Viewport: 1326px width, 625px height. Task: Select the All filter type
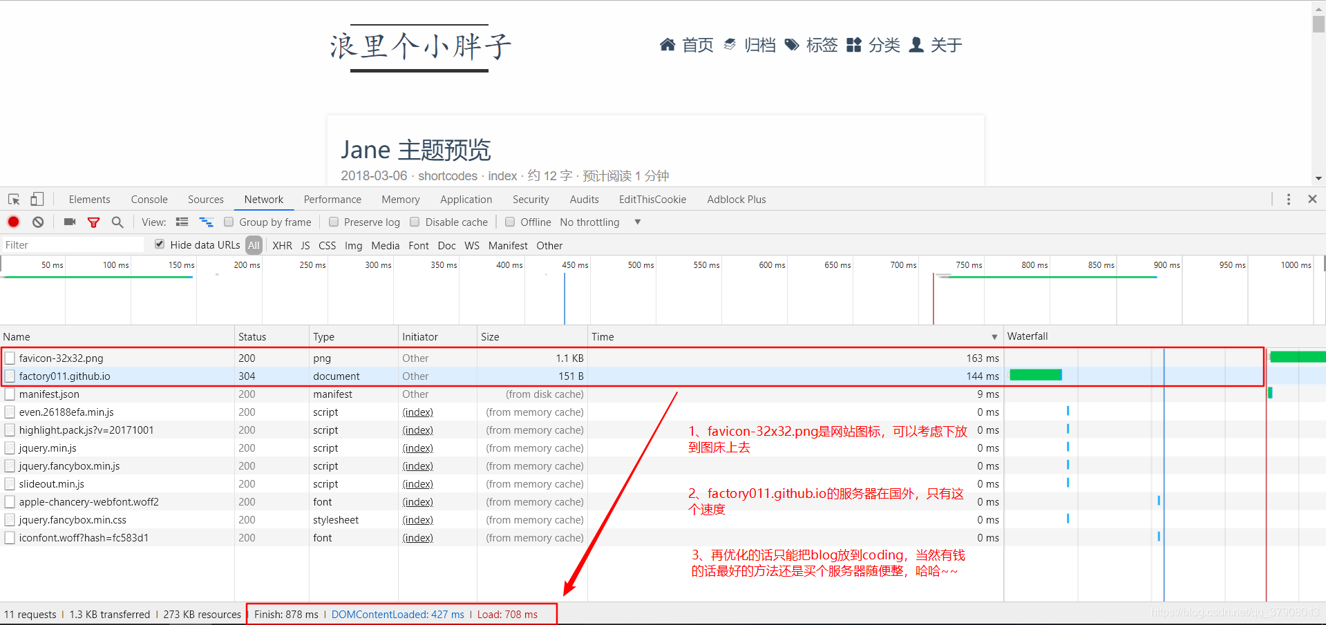254,246
